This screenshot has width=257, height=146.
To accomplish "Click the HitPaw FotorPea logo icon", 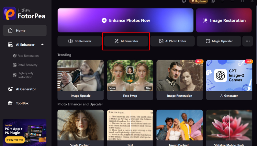I will pos(9,14).
